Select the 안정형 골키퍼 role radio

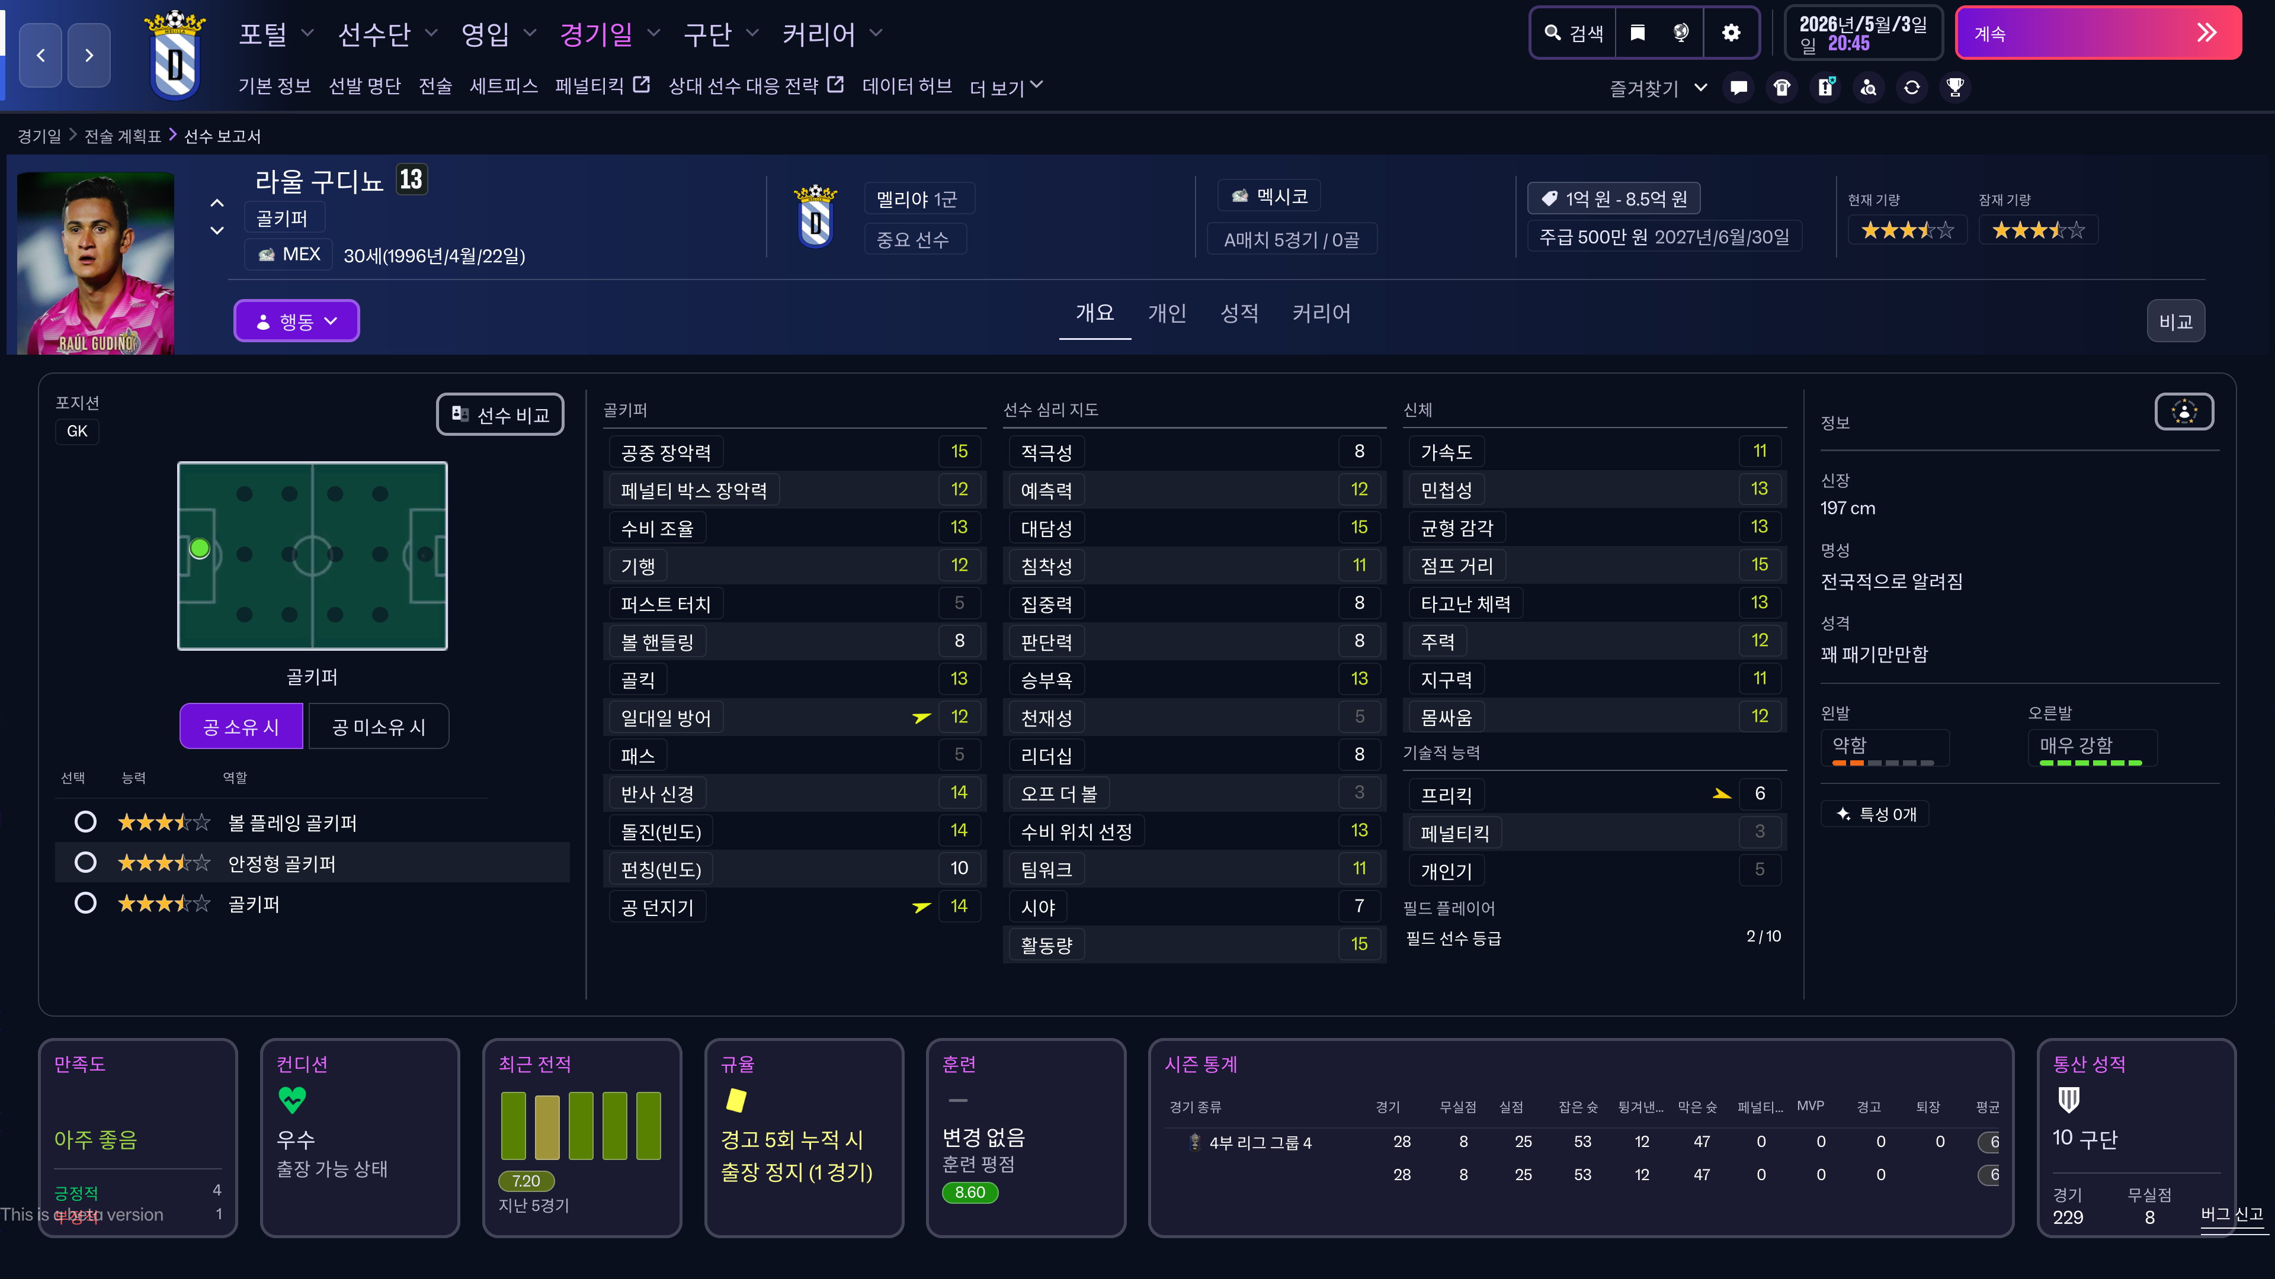86,862
